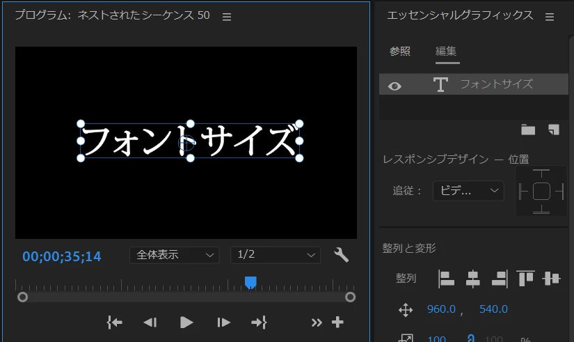Edit the position Y value 540.0
The image size is (574, 342).
[493, 309]
